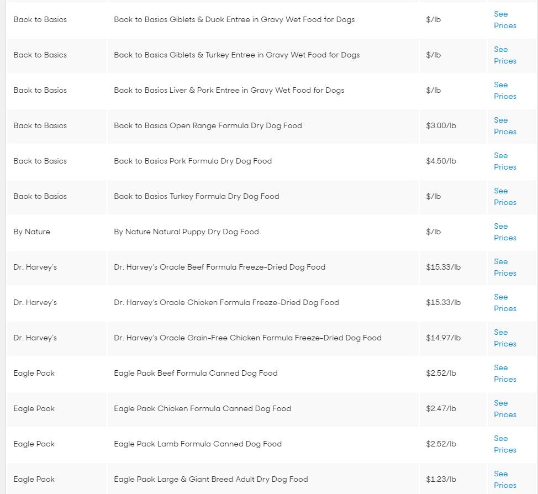Image resolution: width=538 pixels, height=494 pixels.
Task: Select 'By Nature Natural Puppy Dry Dog Food'
Action: coord(186,232)
